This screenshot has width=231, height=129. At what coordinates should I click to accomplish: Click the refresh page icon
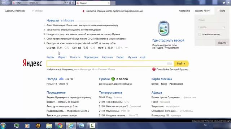[73, 3]
